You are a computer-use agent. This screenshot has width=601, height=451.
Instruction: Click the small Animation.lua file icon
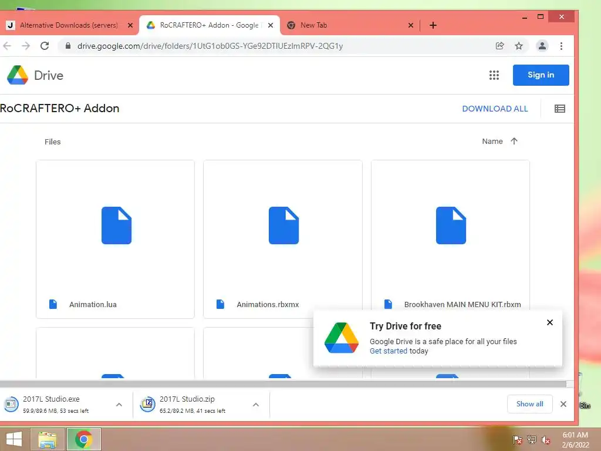(53, 304)
